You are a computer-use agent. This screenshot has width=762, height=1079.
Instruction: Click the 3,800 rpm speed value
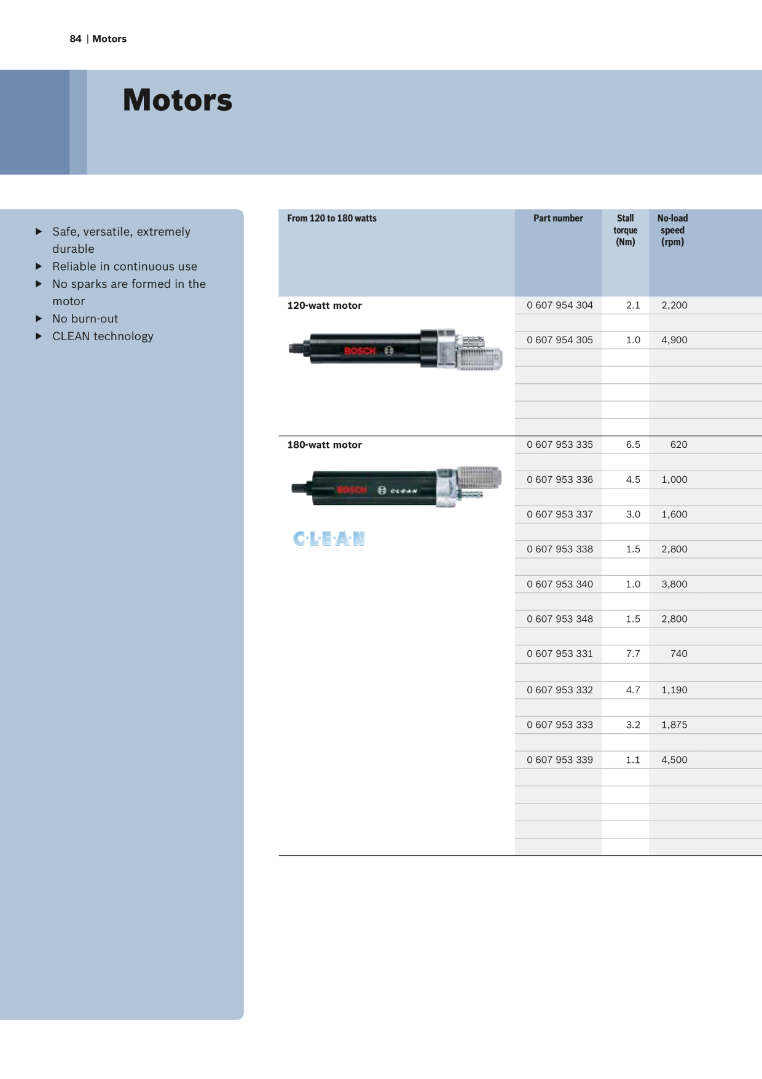[x=674, y=584]
